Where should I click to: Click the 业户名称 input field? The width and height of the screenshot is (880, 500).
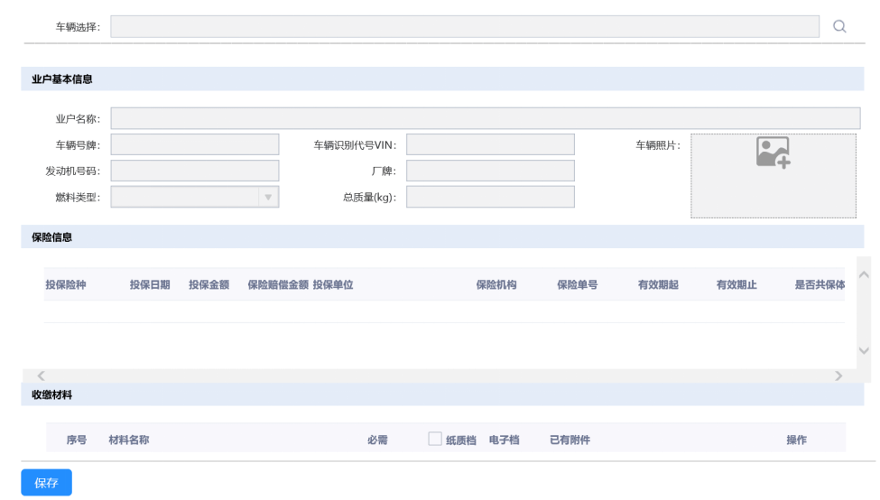[486, 118]
